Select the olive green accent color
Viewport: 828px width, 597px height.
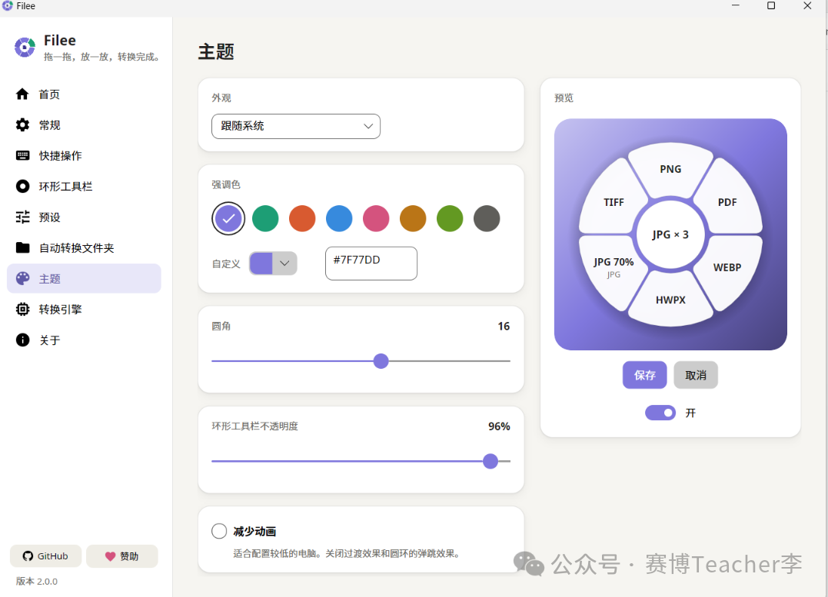450,218
